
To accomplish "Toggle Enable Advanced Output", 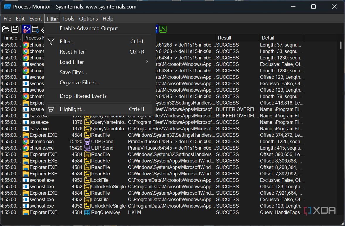I will tap(89, 28).
